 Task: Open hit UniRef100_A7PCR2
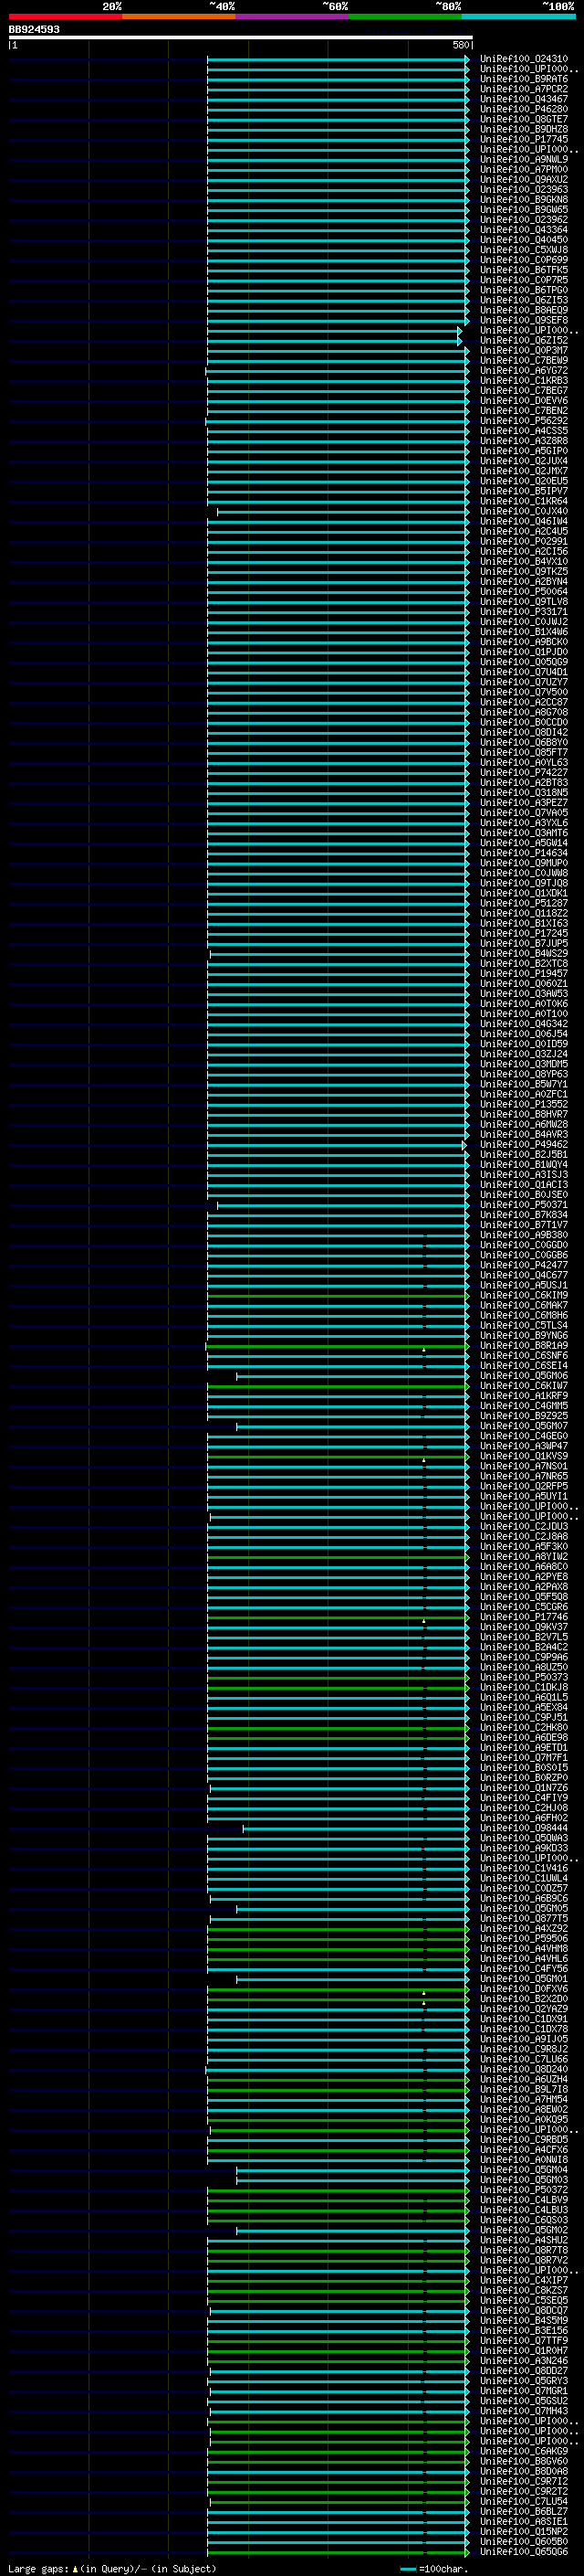[523, 89]
